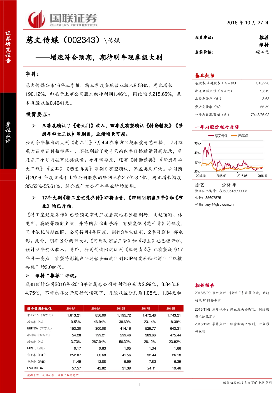Screen dimensions: 278x393
Task: Click the page number 1
Action: tap(139, 385)
